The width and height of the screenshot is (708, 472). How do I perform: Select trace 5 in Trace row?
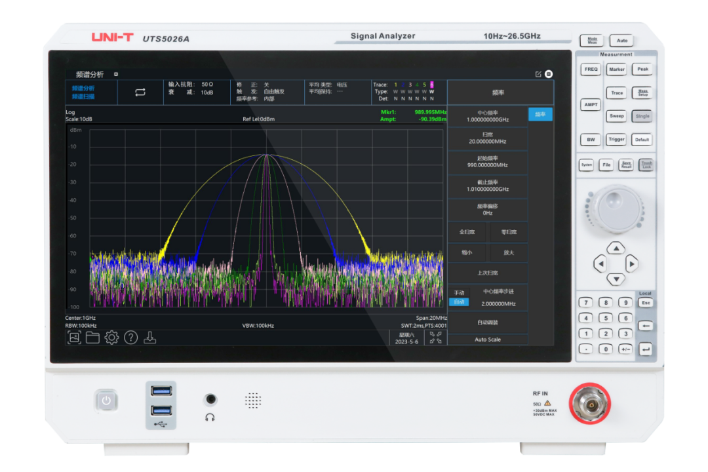pos(424,85)
